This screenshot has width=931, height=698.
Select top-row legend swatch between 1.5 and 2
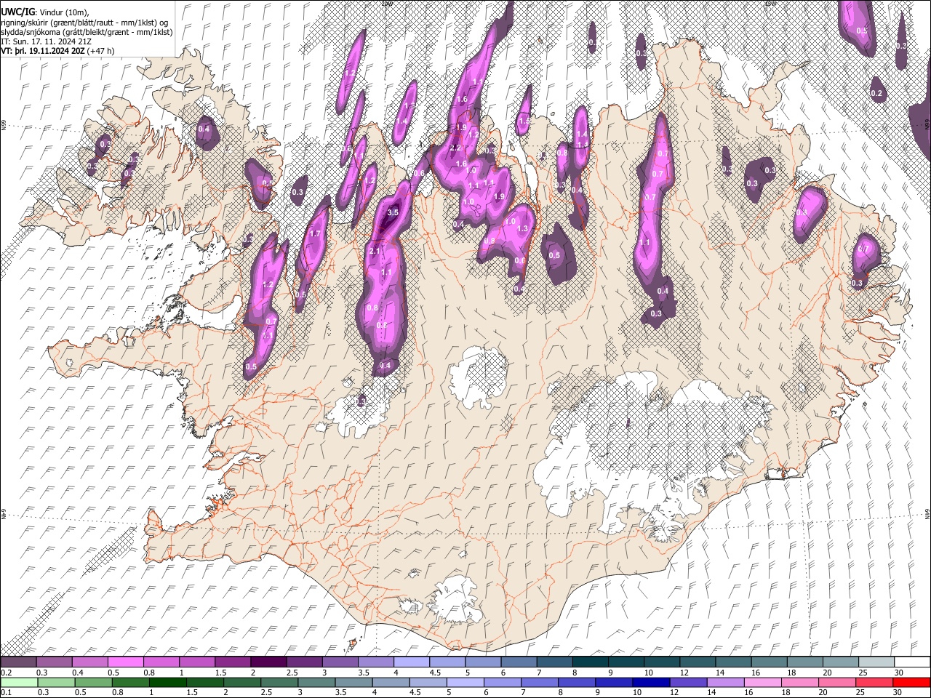pyautogui.click(x=233, y=662)
